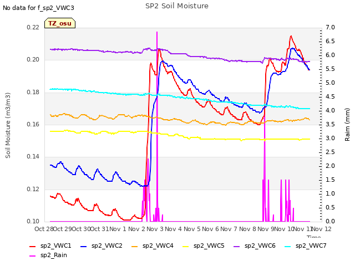Screen dimensions: 355x266
Task: Click the sp2_VWC7 legend entry
Action: (306, 245)
